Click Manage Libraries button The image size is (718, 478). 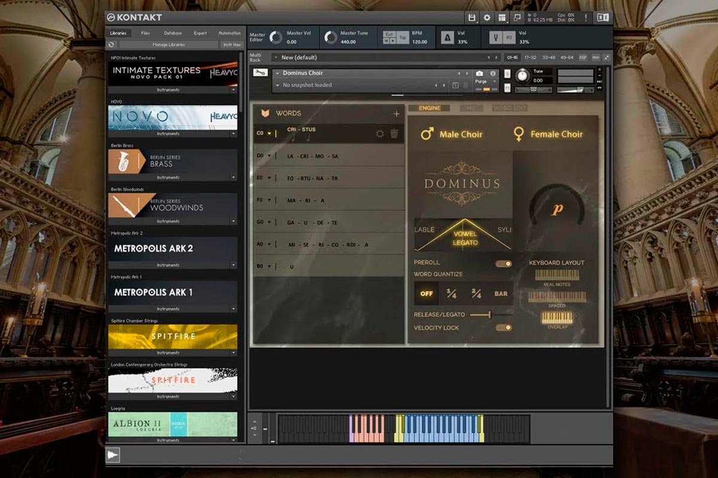(x=168, y=45)
